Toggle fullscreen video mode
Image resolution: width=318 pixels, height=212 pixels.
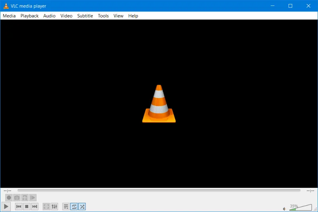coord(46,206)
